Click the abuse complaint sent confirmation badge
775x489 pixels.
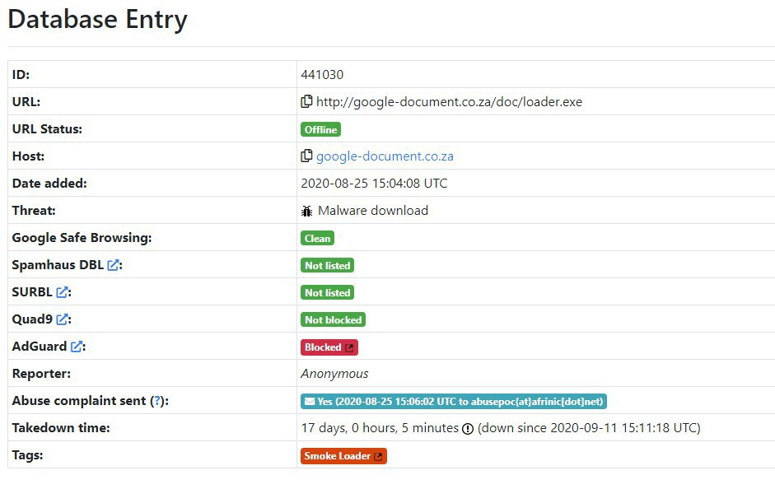[x=453, y=401]
